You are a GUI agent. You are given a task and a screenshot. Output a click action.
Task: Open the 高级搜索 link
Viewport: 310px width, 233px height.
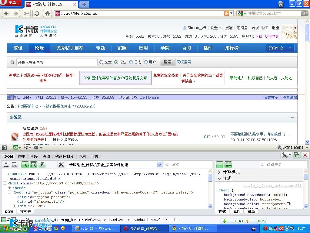pos(184,62)
